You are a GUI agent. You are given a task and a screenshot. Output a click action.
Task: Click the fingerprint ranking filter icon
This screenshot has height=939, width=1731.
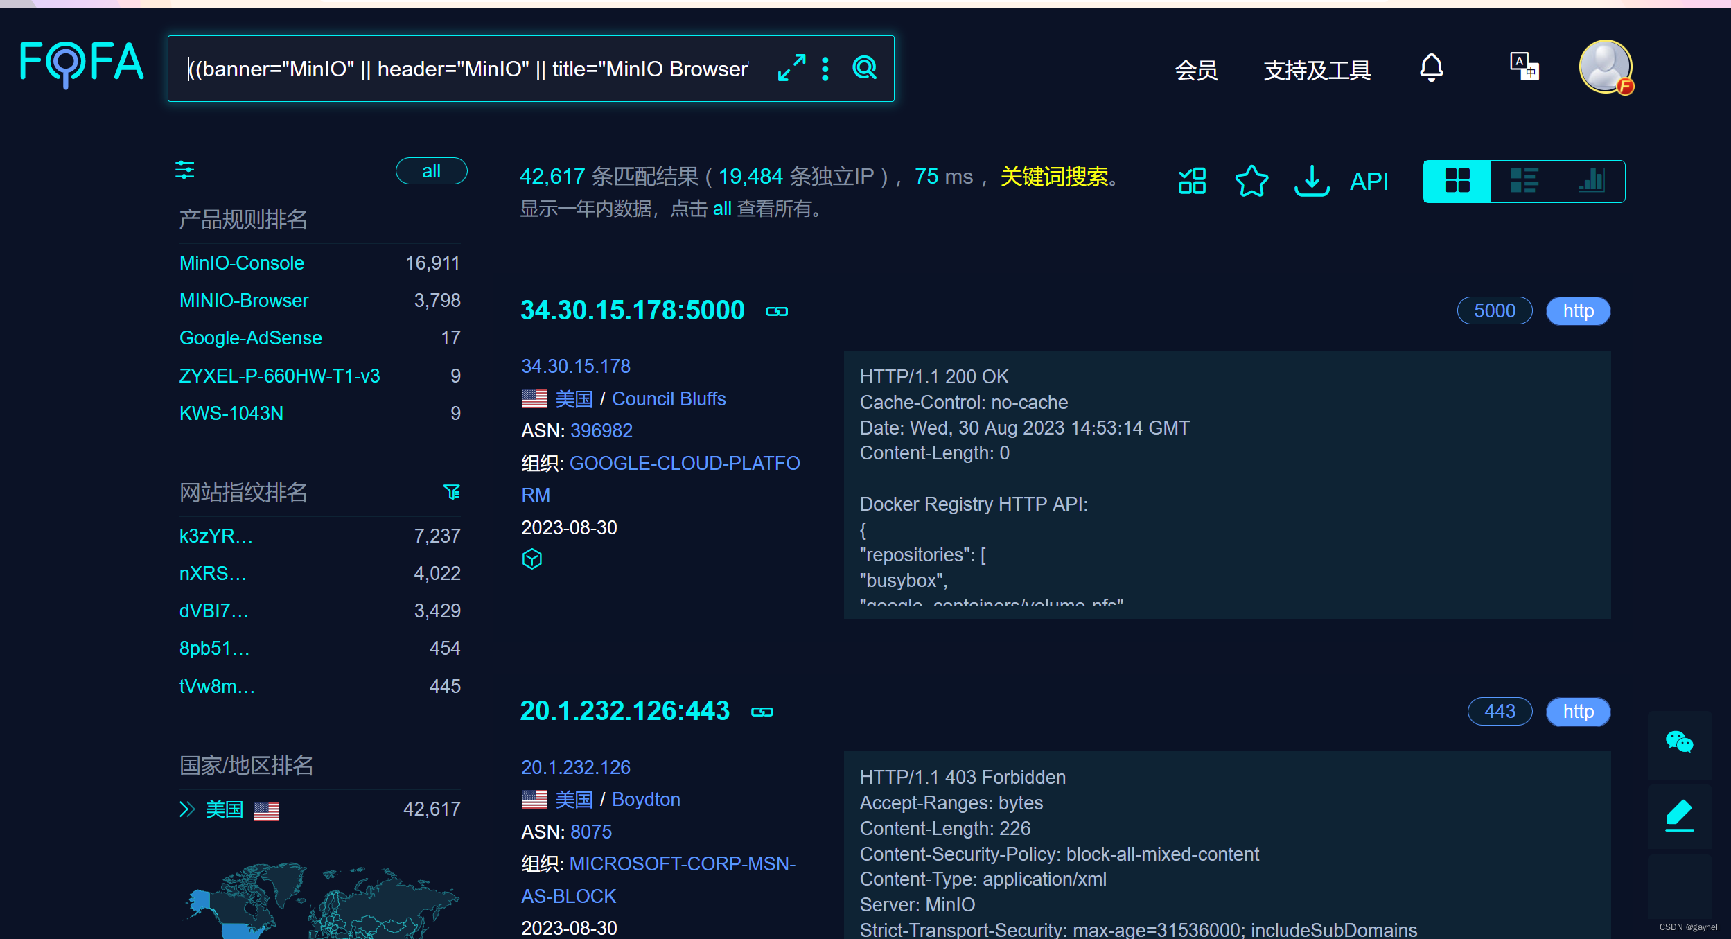tap(452, 492)
